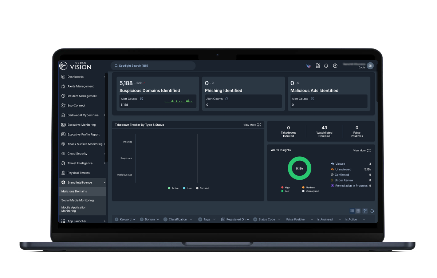Open the help question mark icon

(x=335, y=66)
